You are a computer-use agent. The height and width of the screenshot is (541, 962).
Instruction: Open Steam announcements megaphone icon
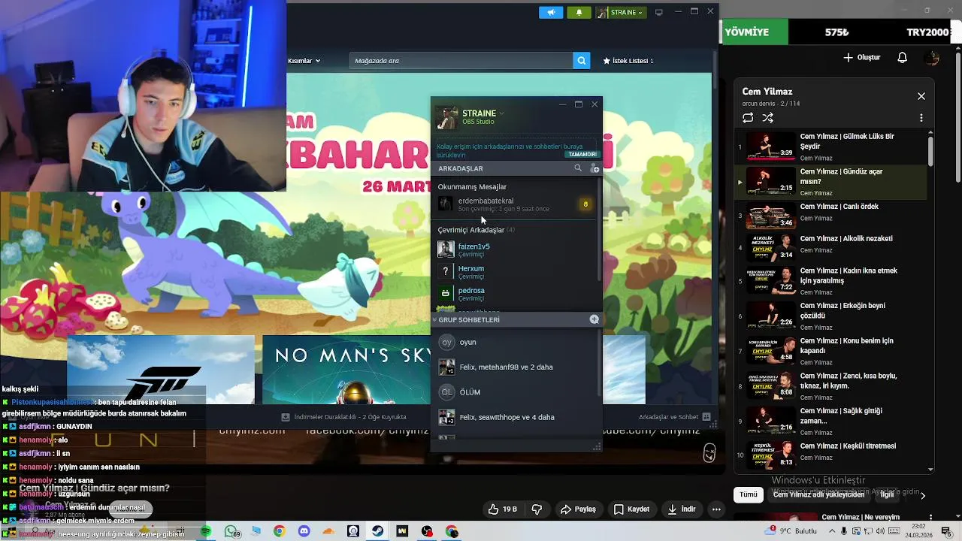(x=551, y=12)
